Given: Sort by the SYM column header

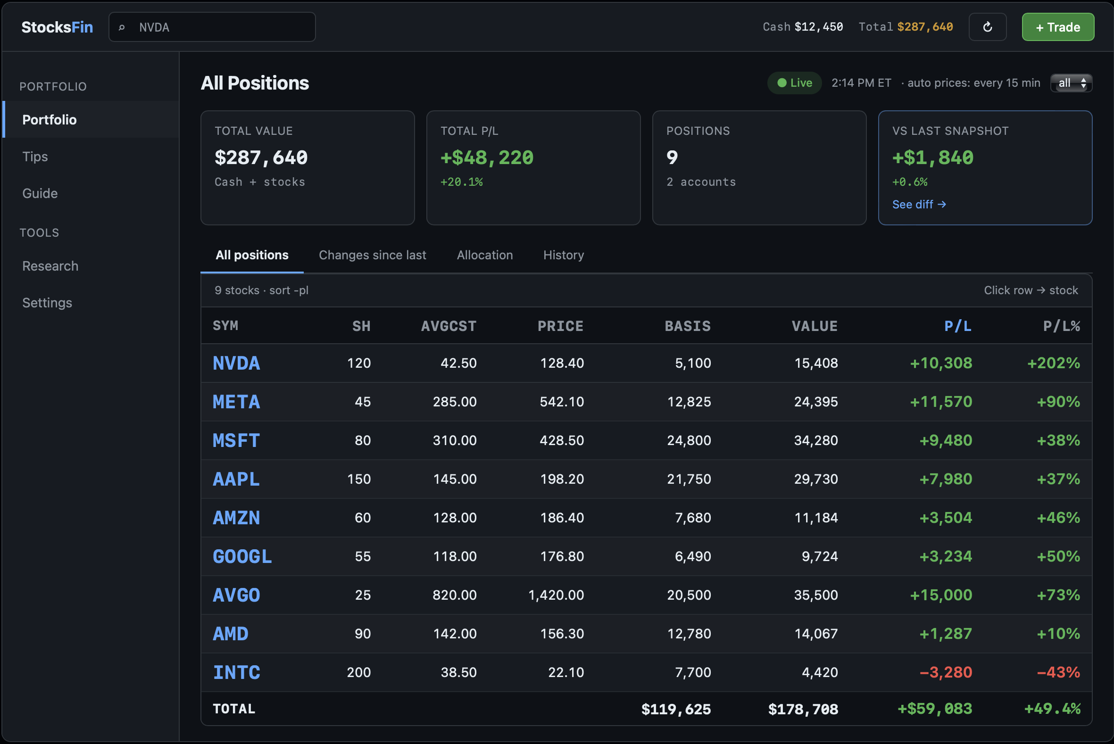Looking at the screenshot, I should (225, 326).
